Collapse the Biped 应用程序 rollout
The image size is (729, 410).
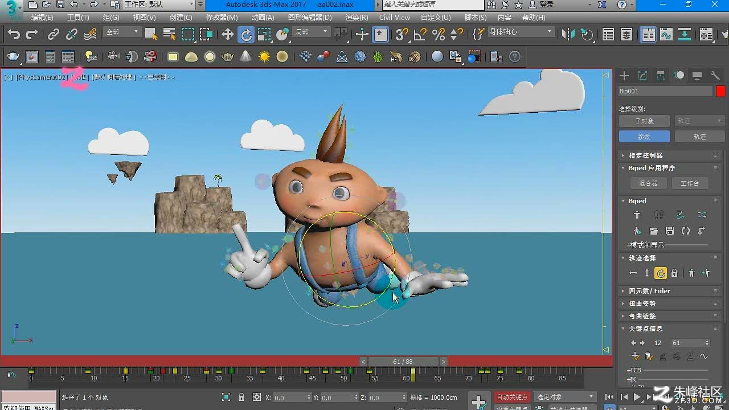click(670, 168)
